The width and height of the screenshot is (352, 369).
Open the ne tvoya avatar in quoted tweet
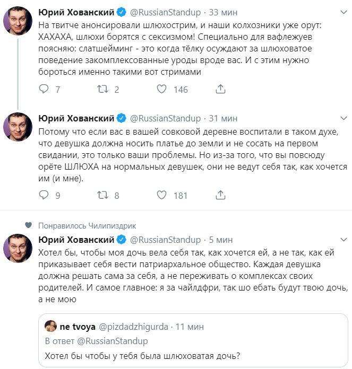[x=50, y=326]
